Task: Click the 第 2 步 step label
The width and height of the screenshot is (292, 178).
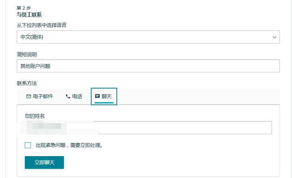Action: click(24, 8)
